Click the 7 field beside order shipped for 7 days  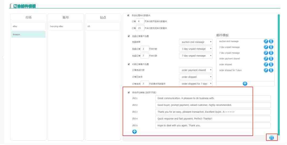click(145, 84)
